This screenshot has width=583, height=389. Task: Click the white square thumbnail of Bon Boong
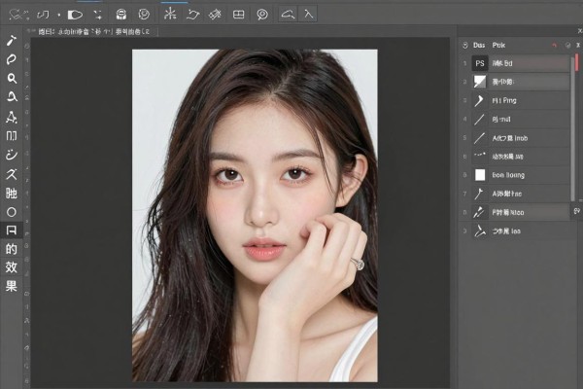[x=480, y=175]
